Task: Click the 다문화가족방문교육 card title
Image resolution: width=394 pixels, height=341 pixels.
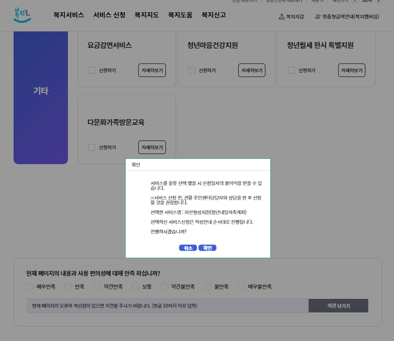Action: point(116,123)
